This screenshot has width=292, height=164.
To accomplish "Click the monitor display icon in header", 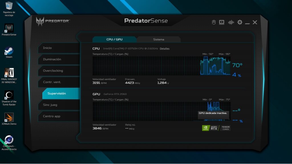I will point(222,22).
